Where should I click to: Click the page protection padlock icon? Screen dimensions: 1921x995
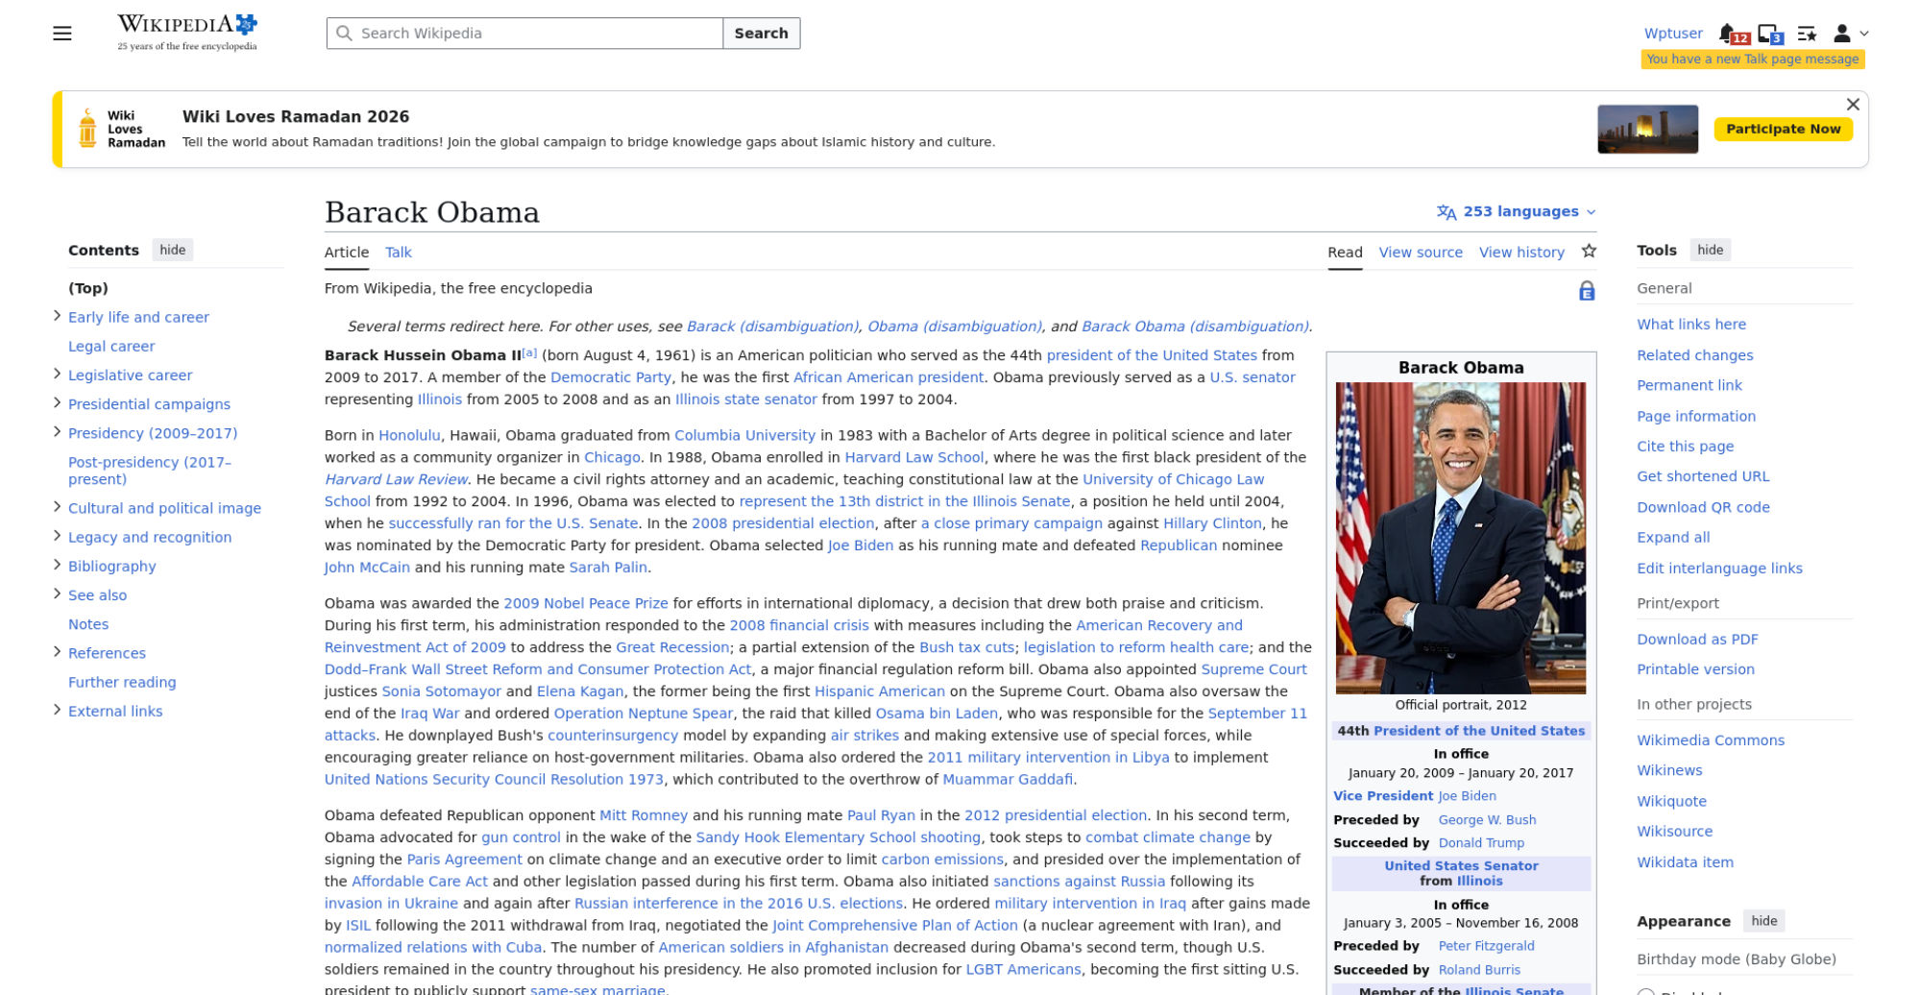click(1587, 291)
